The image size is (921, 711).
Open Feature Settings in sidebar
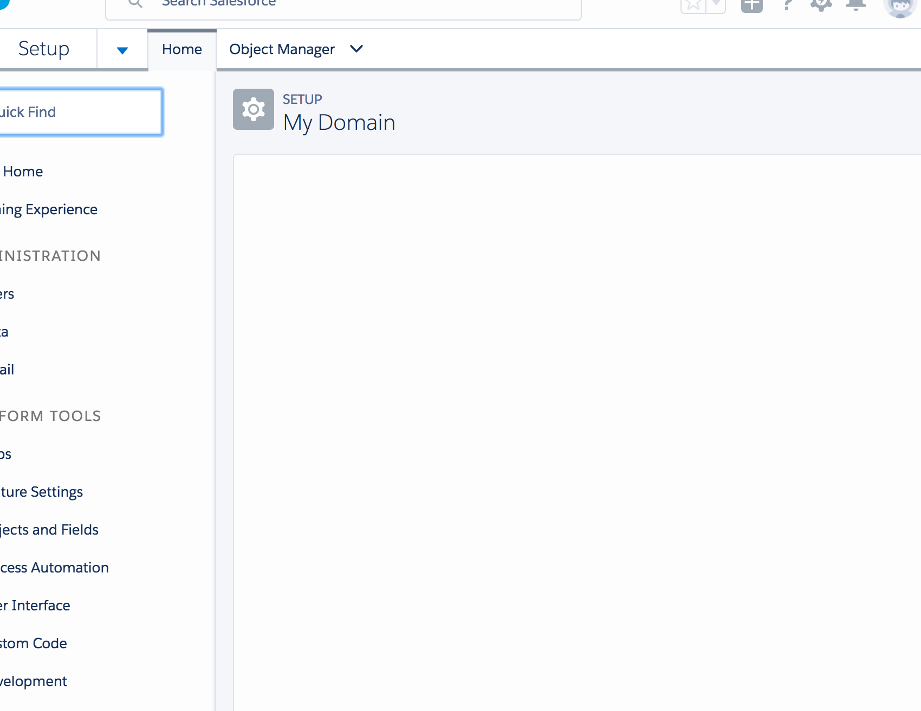[41, 492]
